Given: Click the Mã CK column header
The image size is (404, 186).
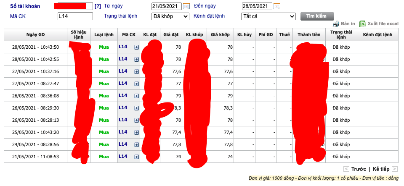Looking at the screenshot, I should pyautogui.click(x=129, y=34).
